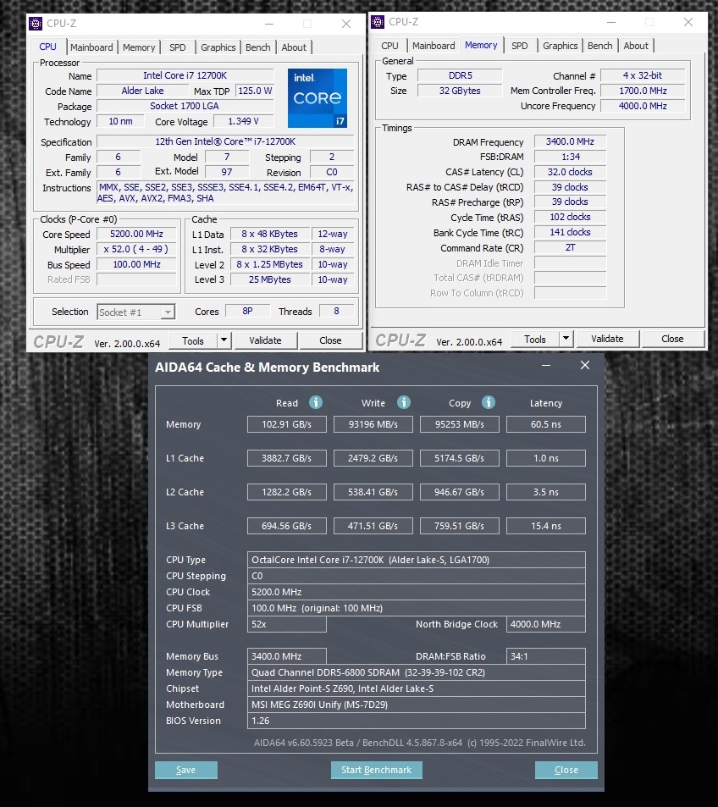Click the CAS# Latency 32.0 clocks value

pyautogui.click(x=570, y=172)
